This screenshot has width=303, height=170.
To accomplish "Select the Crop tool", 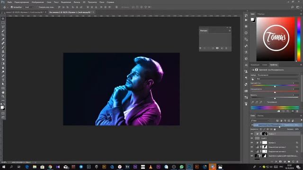I will [x=3, y=35].
